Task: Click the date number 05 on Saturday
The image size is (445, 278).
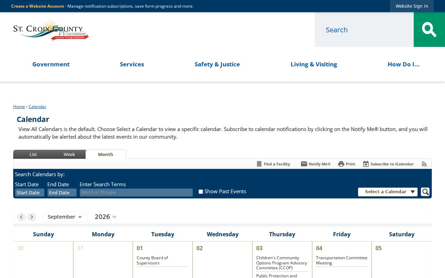Action: click(379, 248)
